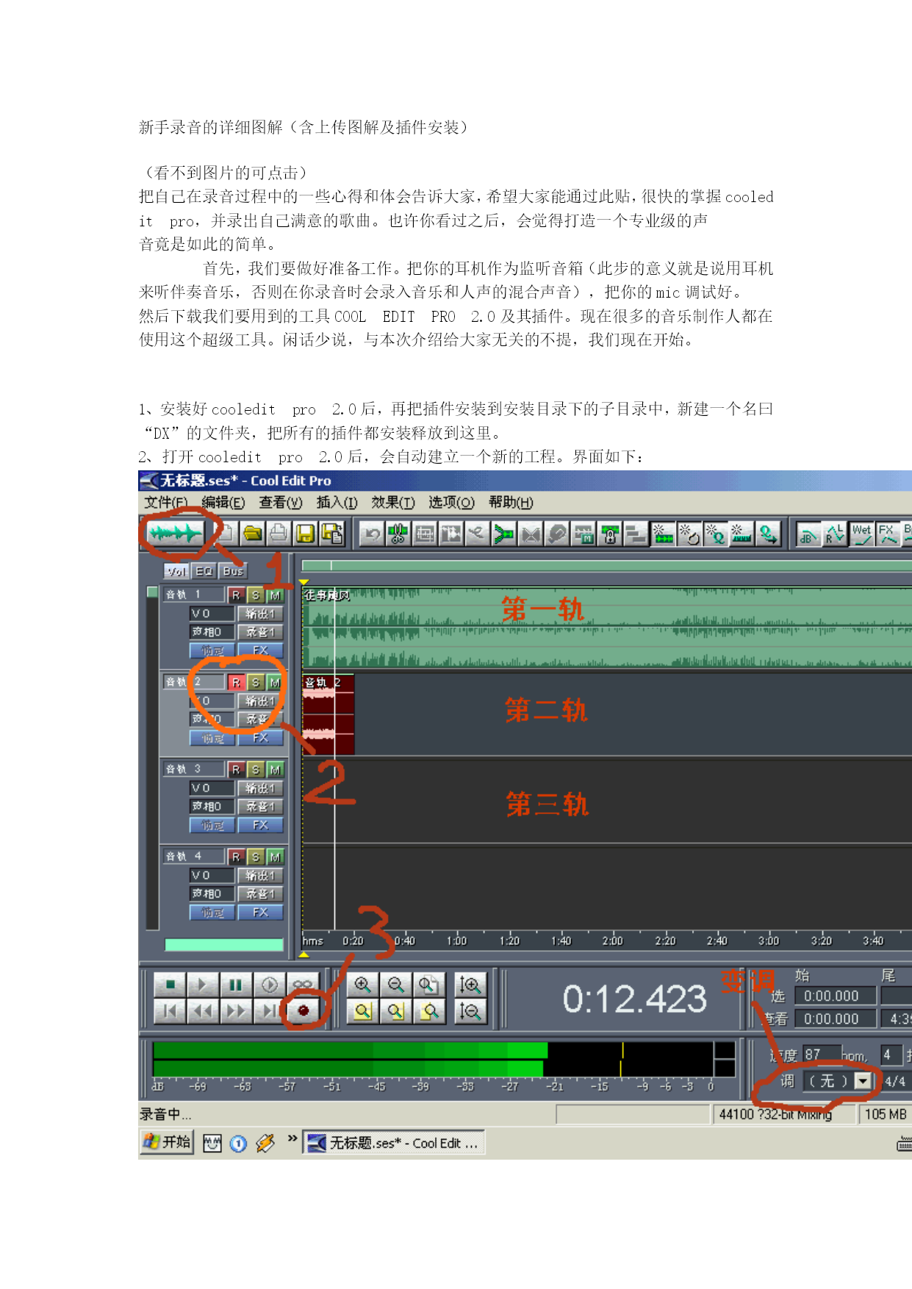Open the 插入(I) menu
The image size is (912, 1289).
click(x=337, y=503)
